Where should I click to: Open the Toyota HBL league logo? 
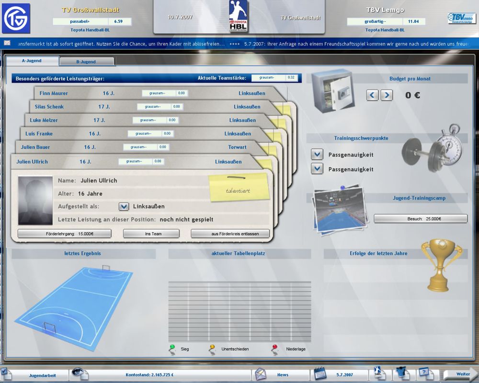pos(239,18)
